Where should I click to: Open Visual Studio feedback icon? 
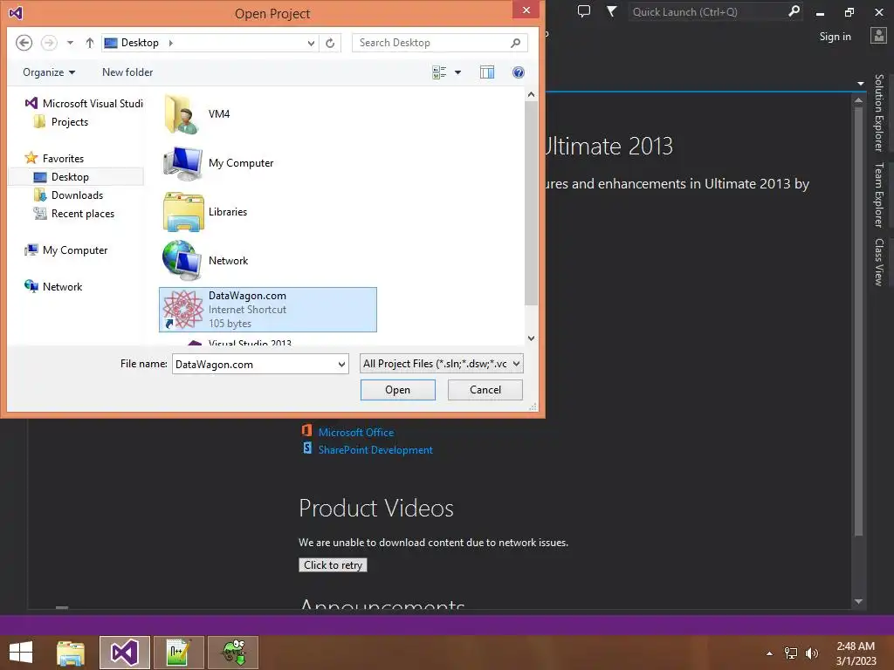584,10
